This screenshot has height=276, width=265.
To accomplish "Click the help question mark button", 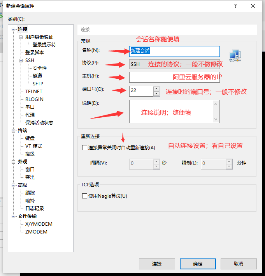I will pyautogui.click(x=235, y=6).
